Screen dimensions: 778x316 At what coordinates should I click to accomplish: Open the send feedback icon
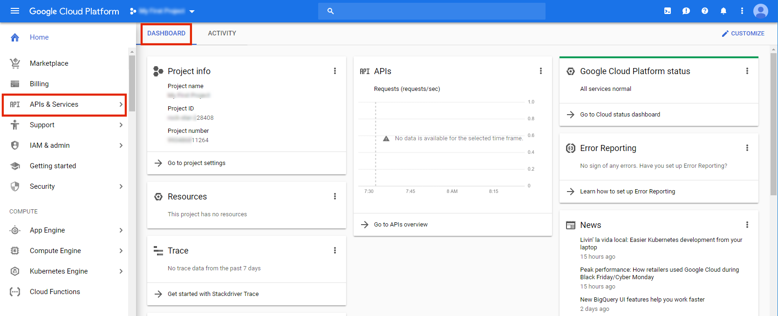pos(686,11)
